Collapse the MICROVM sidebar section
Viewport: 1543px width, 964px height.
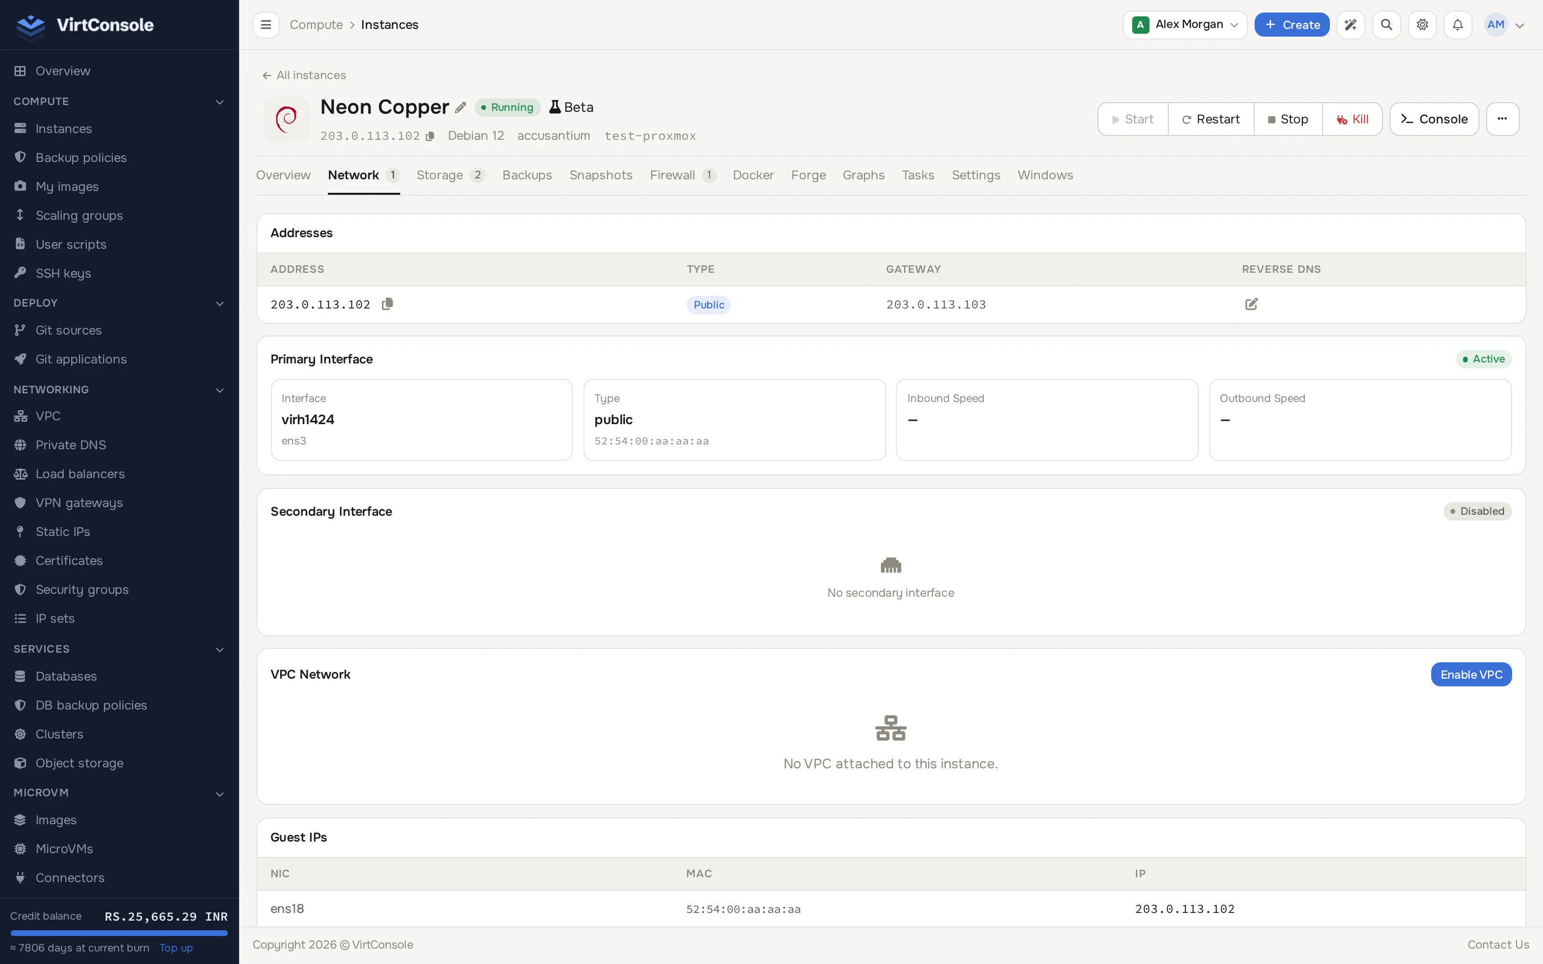[219, 794]
